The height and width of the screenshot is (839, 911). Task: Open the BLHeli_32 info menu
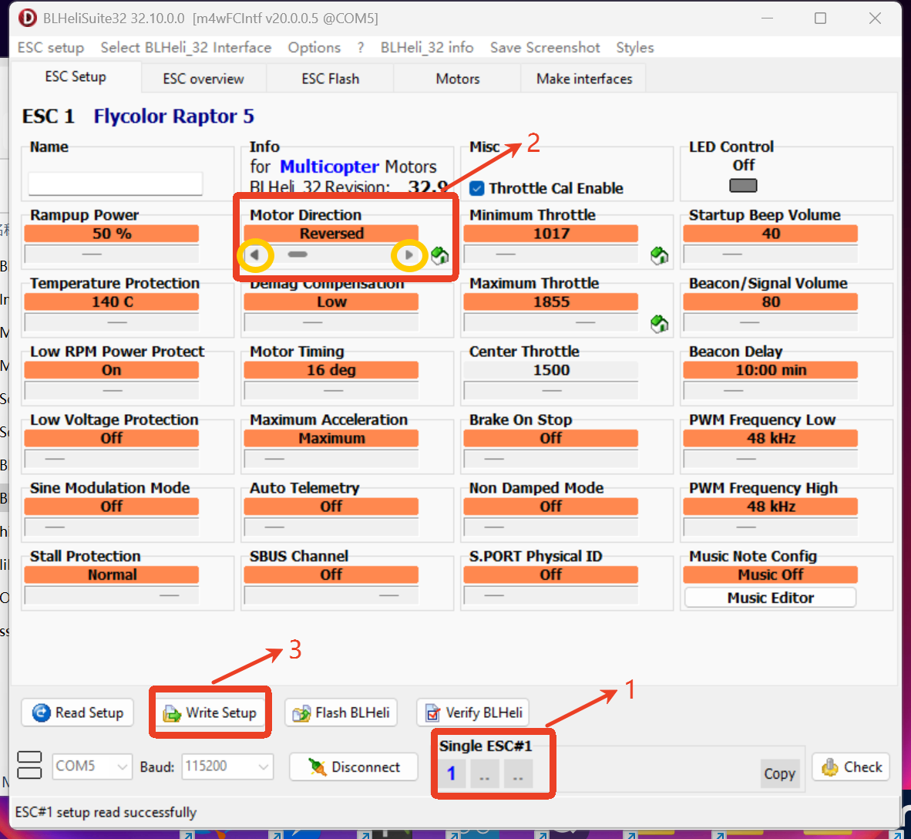(427, 48)
